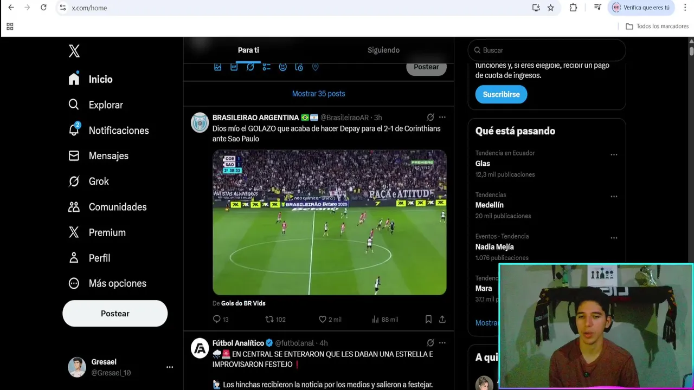Reload the page in the browser
This screenshot has width=694, height=390.
pyautogui.click(x=43, y=8)
